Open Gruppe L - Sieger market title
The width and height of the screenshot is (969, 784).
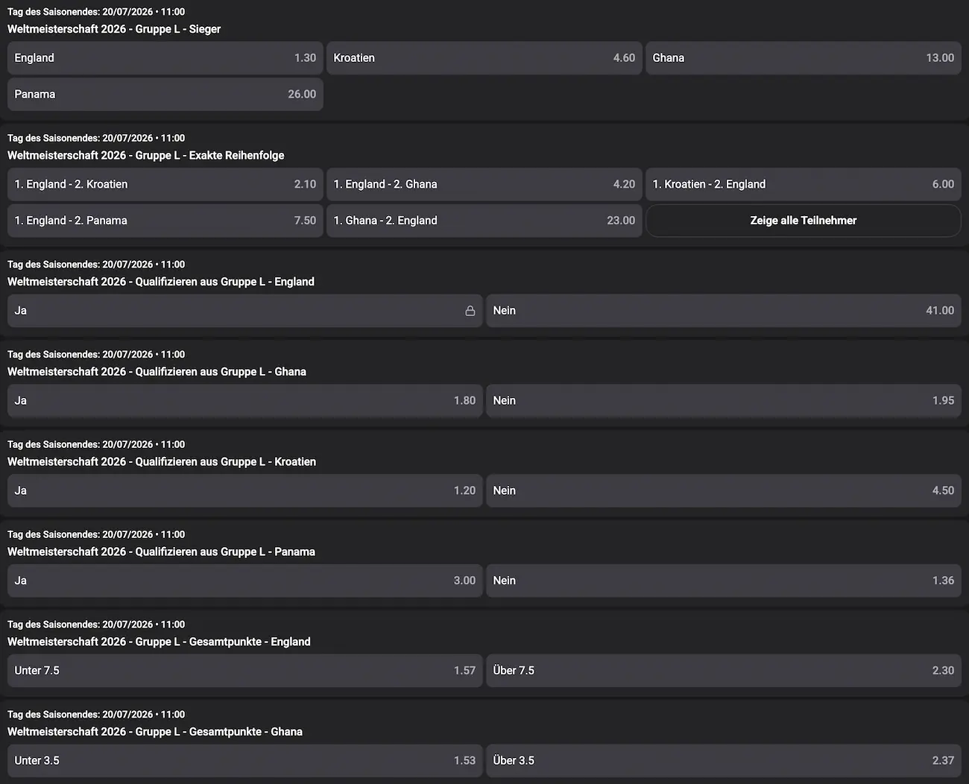(114, 29)
